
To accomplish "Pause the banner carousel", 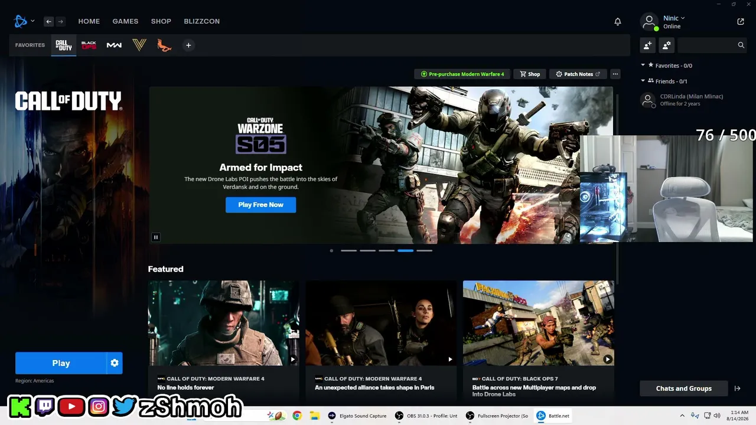I will click(156, 237).
